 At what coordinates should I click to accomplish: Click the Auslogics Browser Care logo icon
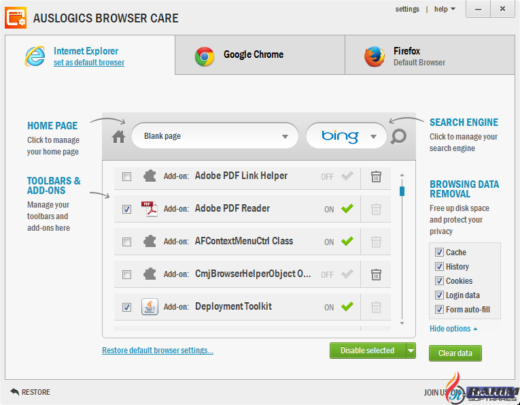tap(16, 18)
